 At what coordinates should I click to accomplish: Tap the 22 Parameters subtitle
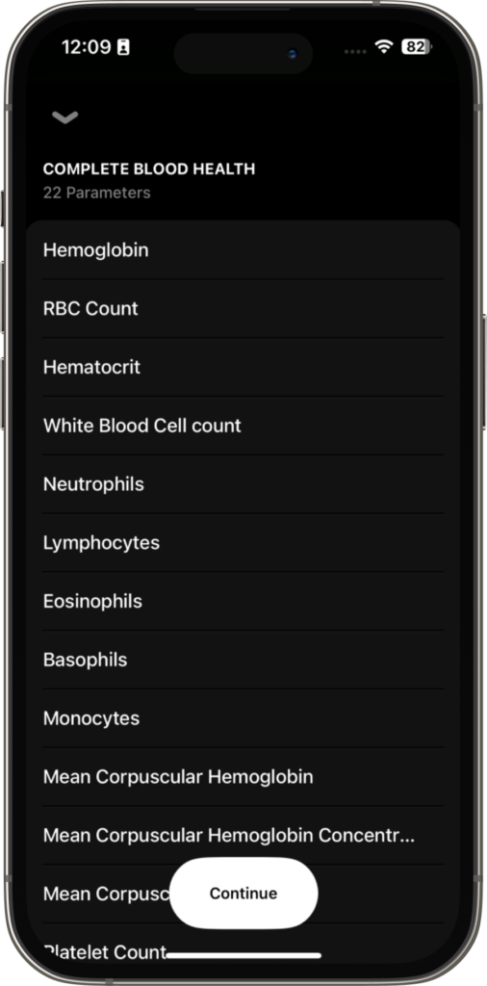tap(97, 193)
